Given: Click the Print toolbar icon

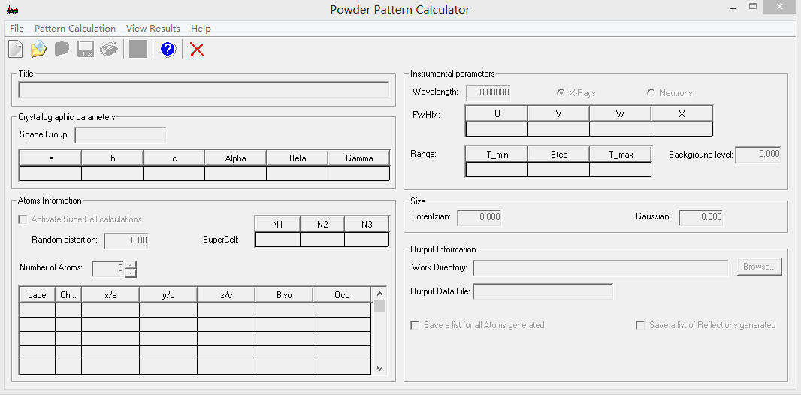Looking at the screenshot, I should tap(109, 50).
